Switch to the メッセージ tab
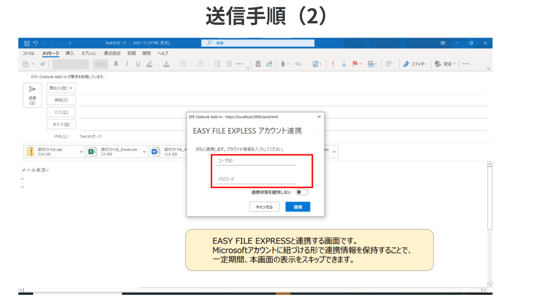 point(51,53)
